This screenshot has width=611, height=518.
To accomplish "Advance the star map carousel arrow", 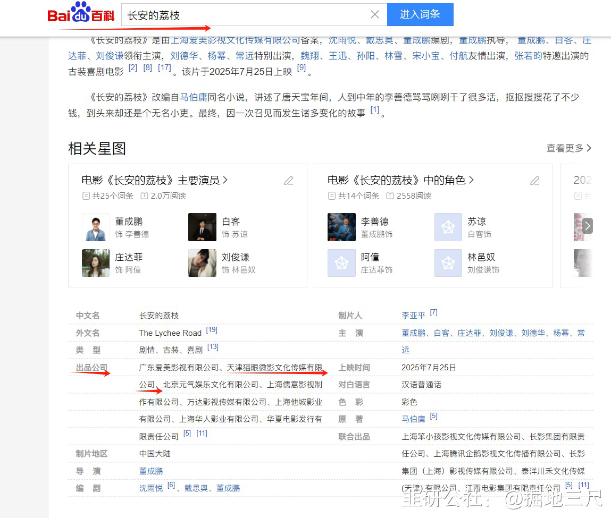I will coord(587,226).
